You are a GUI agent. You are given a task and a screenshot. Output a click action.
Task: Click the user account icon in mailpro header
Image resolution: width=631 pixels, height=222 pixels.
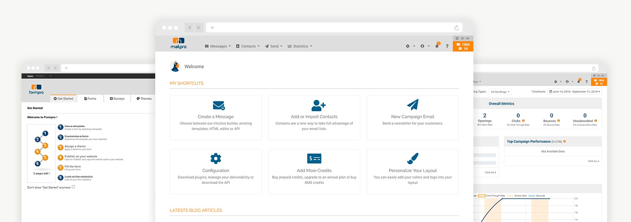422,46
